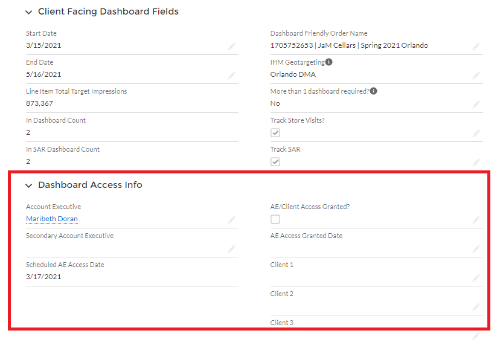Collapse Client Facing Dashboard Fields section
Image resolution: width=500 pixels, height=342 pixels.
coord(29,12)
